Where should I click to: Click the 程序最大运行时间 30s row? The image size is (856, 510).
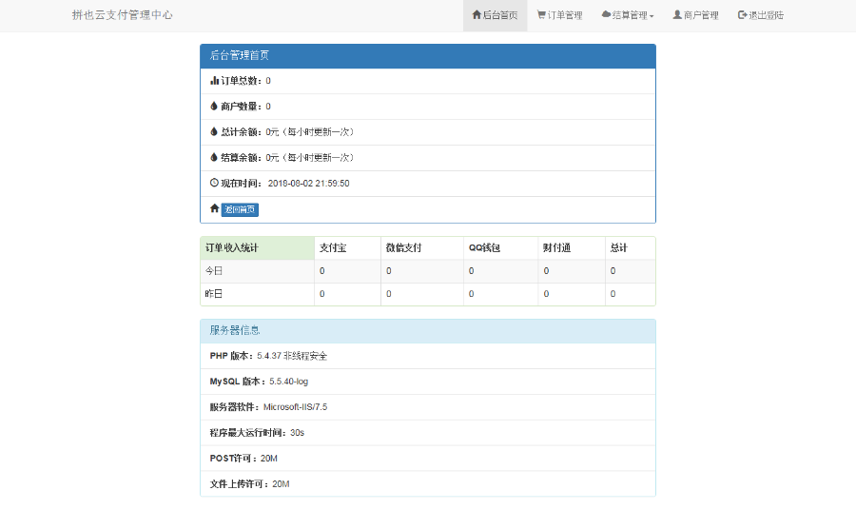428,433
